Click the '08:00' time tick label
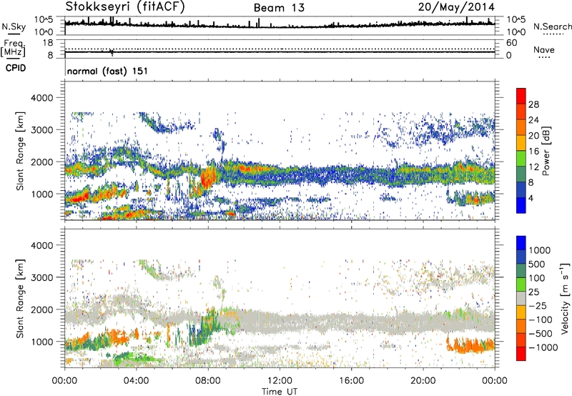 [208, 381]
